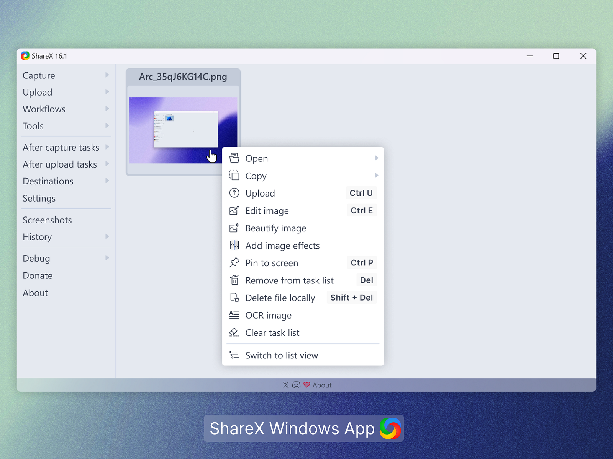
Task: Switch to list view
Action: [281, 355]
